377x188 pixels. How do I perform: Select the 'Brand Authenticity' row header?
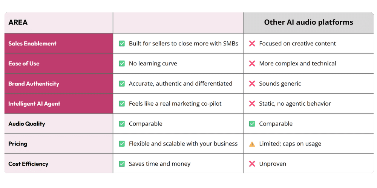point(59,84)
